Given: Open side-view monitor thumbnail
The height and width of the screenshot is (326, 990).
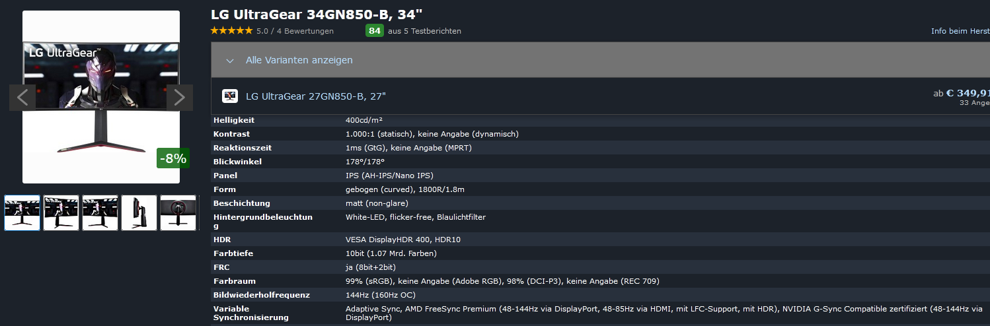Looking at the screenshot, I should (x=139, y=212).
